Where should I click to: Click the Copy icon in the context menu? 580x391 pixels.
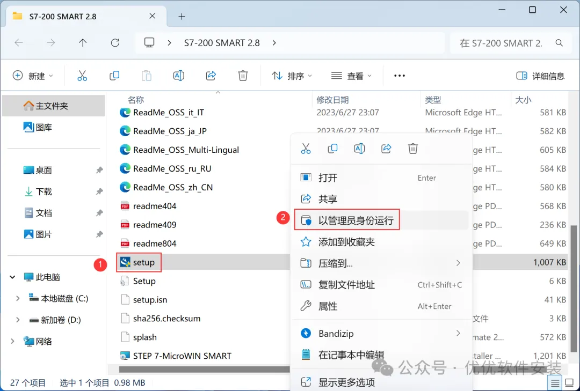coord(332,149)
